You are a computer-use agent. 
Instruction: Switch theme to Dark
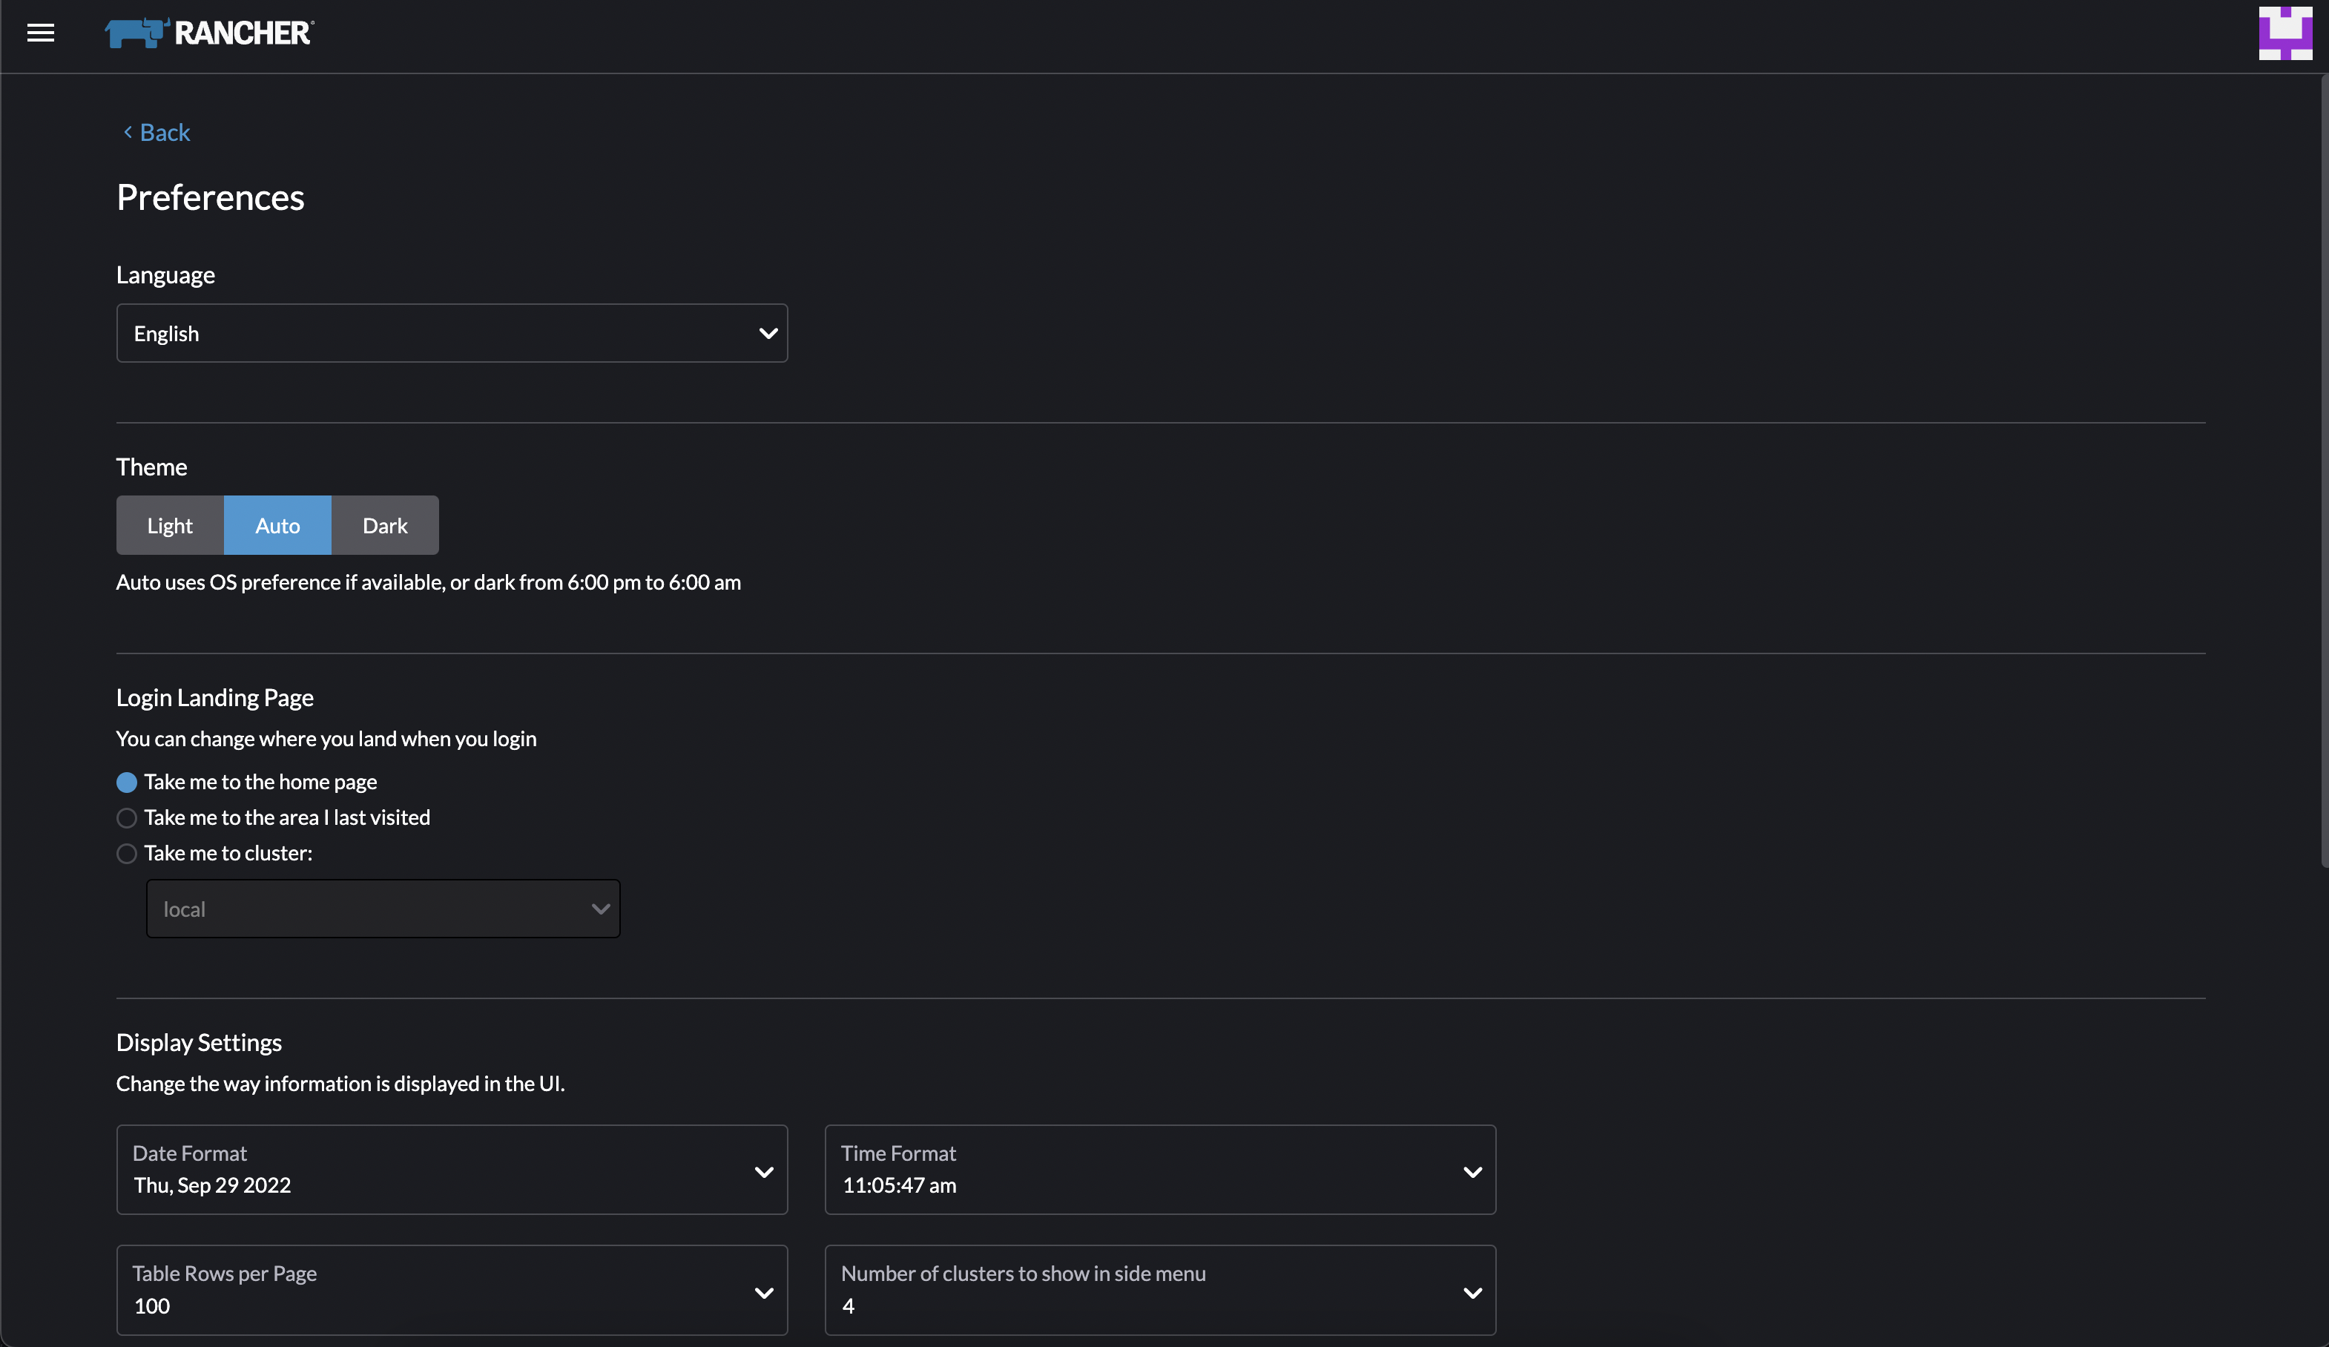(x=384, y=525)
